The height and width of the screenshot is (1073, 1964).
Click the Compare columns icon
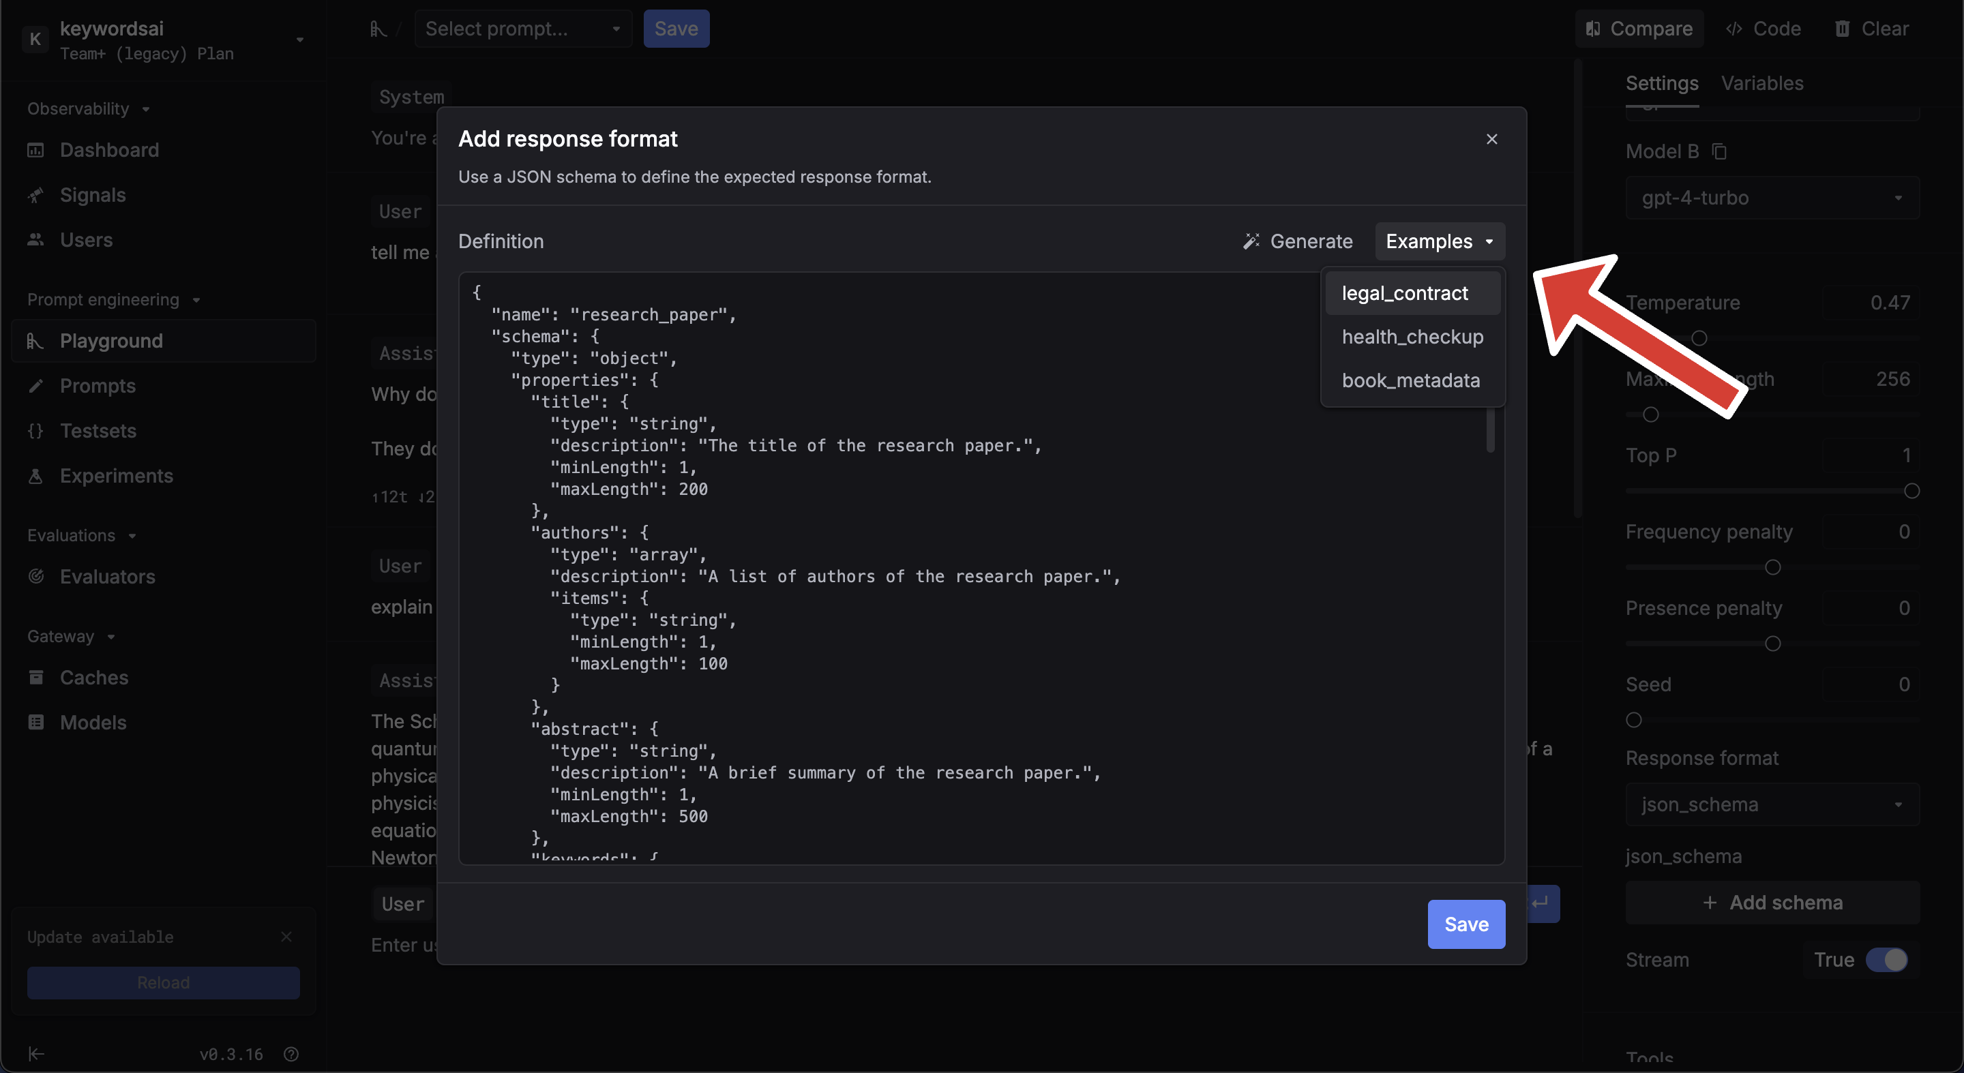point(1593,29)
